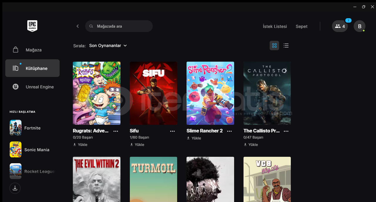Launch Sonic Mania from quick launch icon

16,149
